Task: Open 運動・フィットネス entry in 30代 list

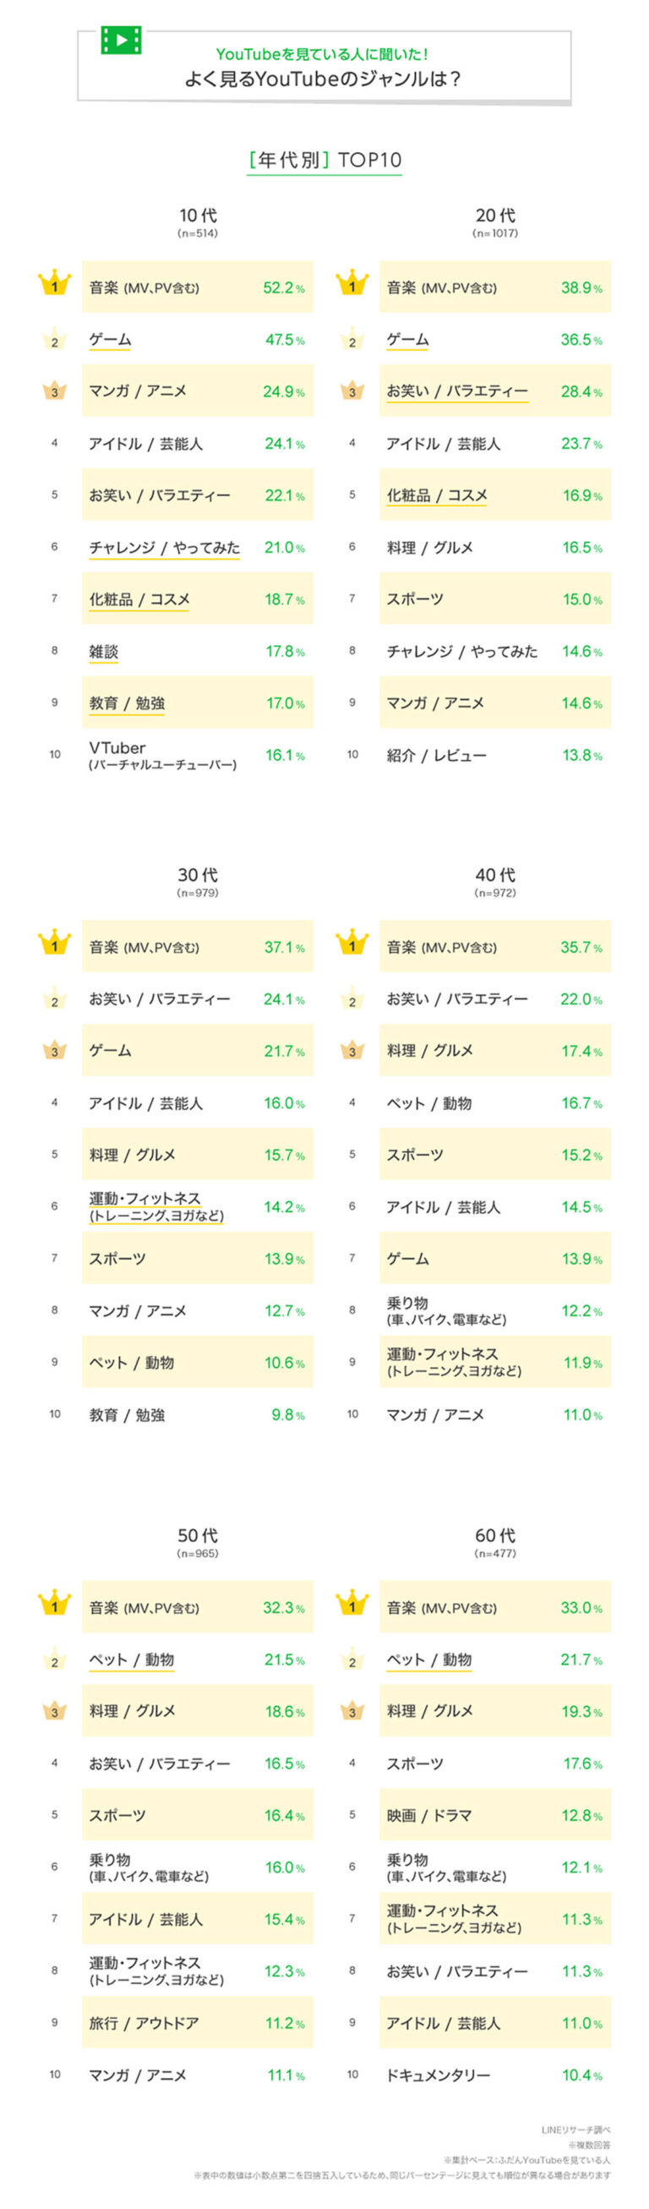Action: coord(155,1206)
